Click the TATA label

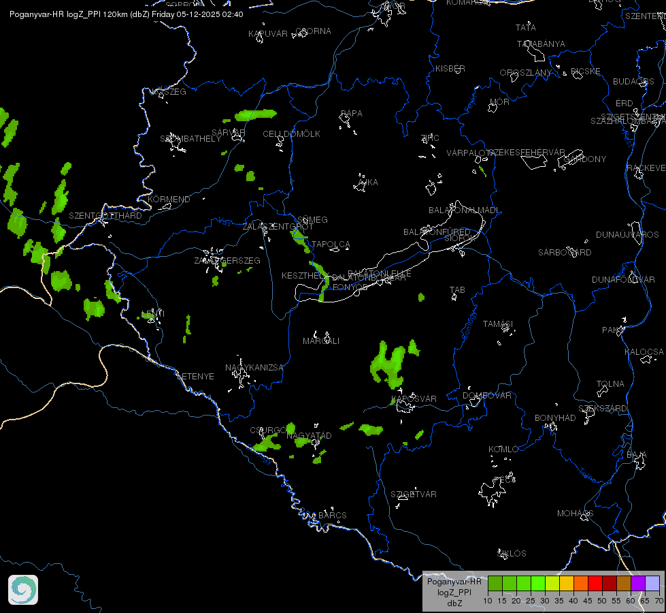(x=525, y=28)
